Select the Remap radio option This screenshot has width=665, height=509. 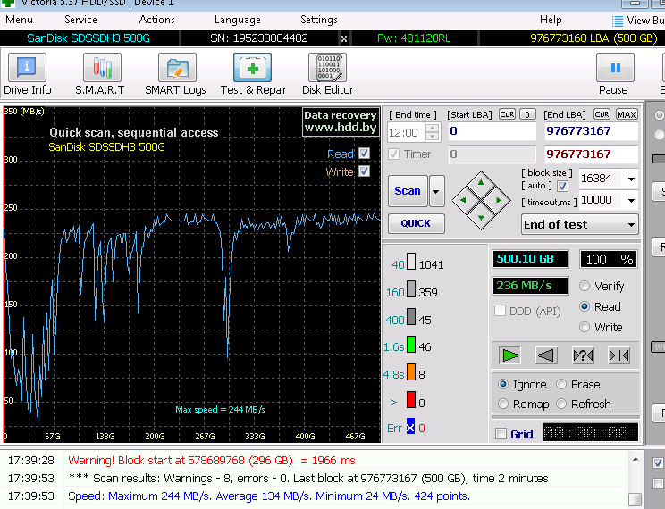point(504,405)
